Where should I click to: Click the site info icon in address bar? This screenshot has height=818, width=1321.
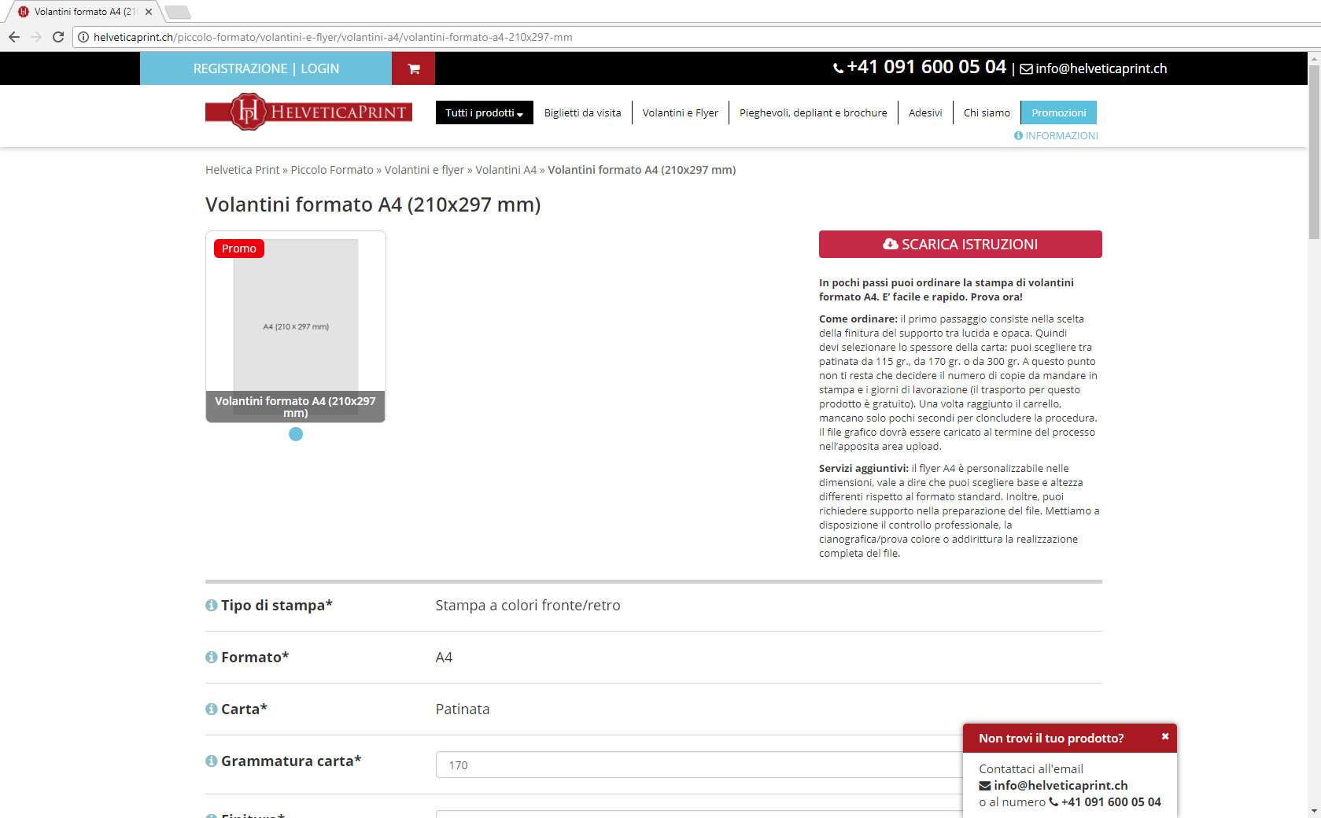[83, 37]
